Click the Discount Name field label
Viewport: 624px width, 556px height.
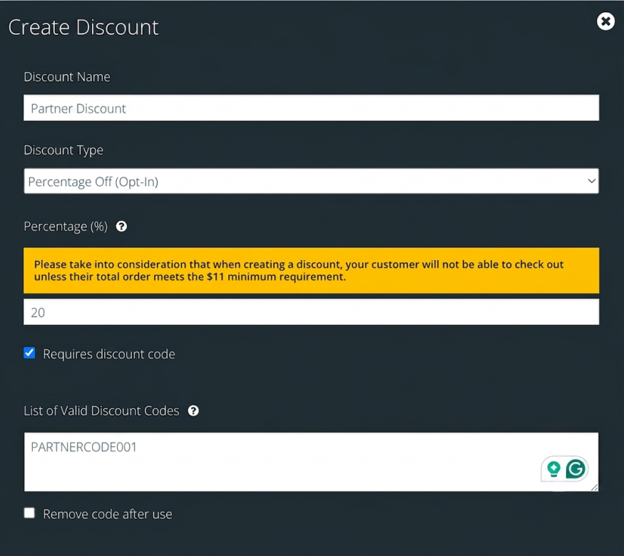(67, 77)
